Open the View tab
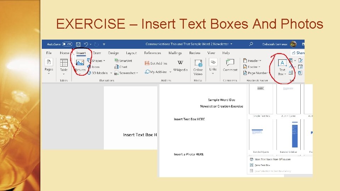340x191 pixels. tap(211, 53)
